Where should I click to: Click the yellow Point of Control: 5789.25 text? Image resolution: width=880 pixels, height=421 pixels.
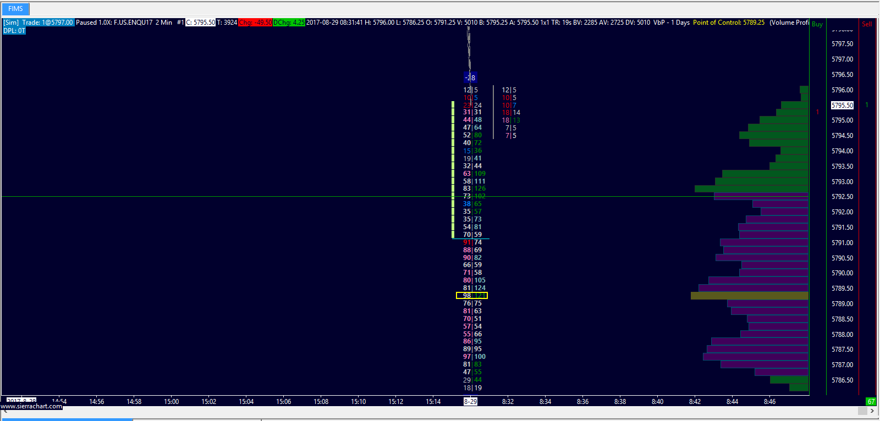[729, 23]
